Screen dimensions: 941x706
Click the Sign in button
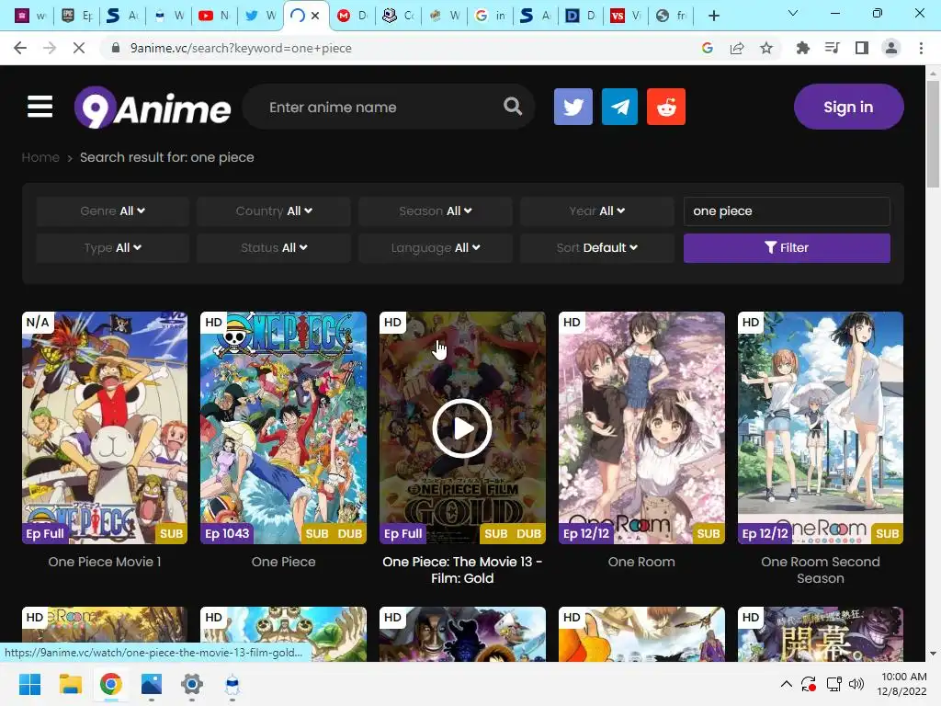coord(848,107)
